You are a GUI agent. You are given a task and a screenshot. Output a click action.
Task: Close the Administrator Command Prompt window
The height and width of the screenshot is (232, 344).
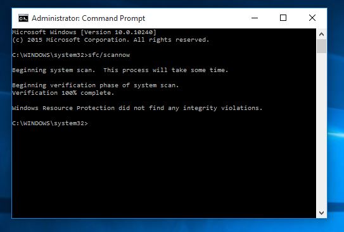pos(312,18)
